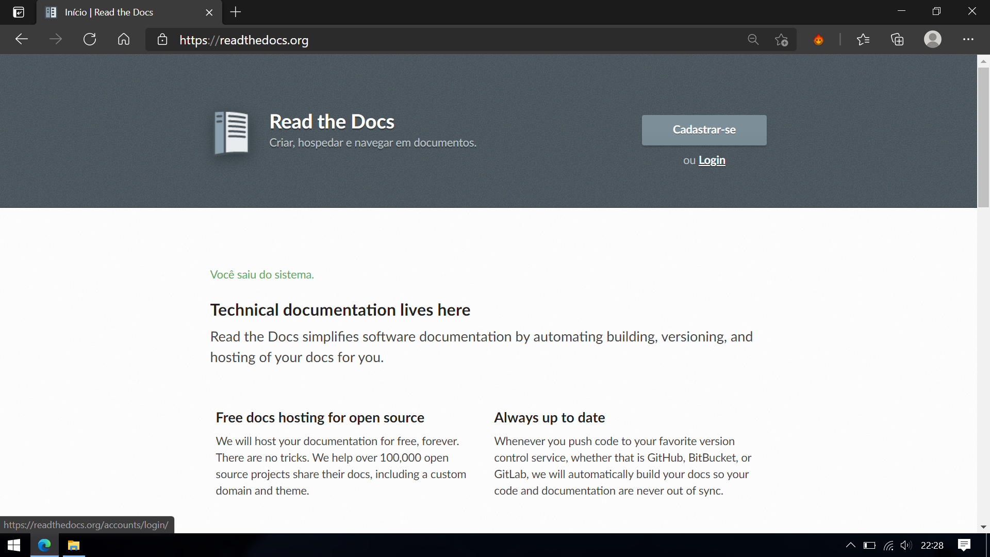This screenshot has height=557, width=990.
Task: Select the Início | Read the Docs tab
Action: 129,12
